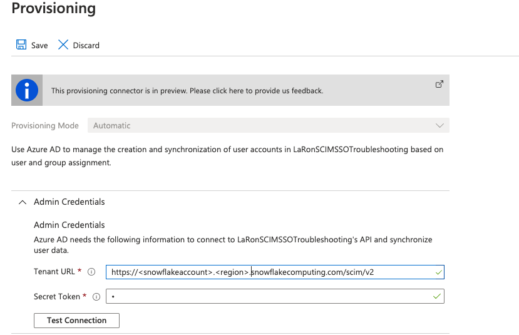Click the green checkmark in Tenant URL field
519x335 pixels.
(x=438, y=272)
